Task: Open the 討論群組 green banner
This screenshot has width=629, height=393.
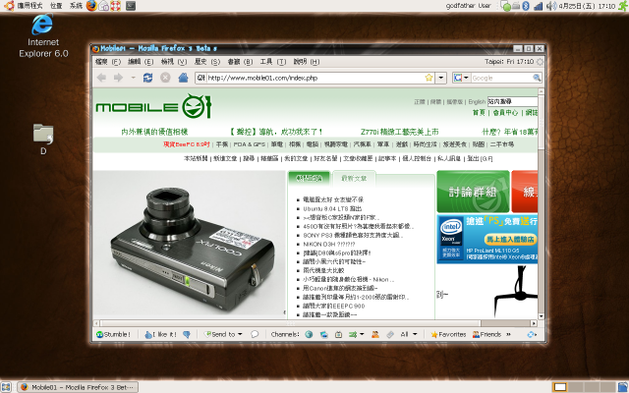Action: pos(473,192)
